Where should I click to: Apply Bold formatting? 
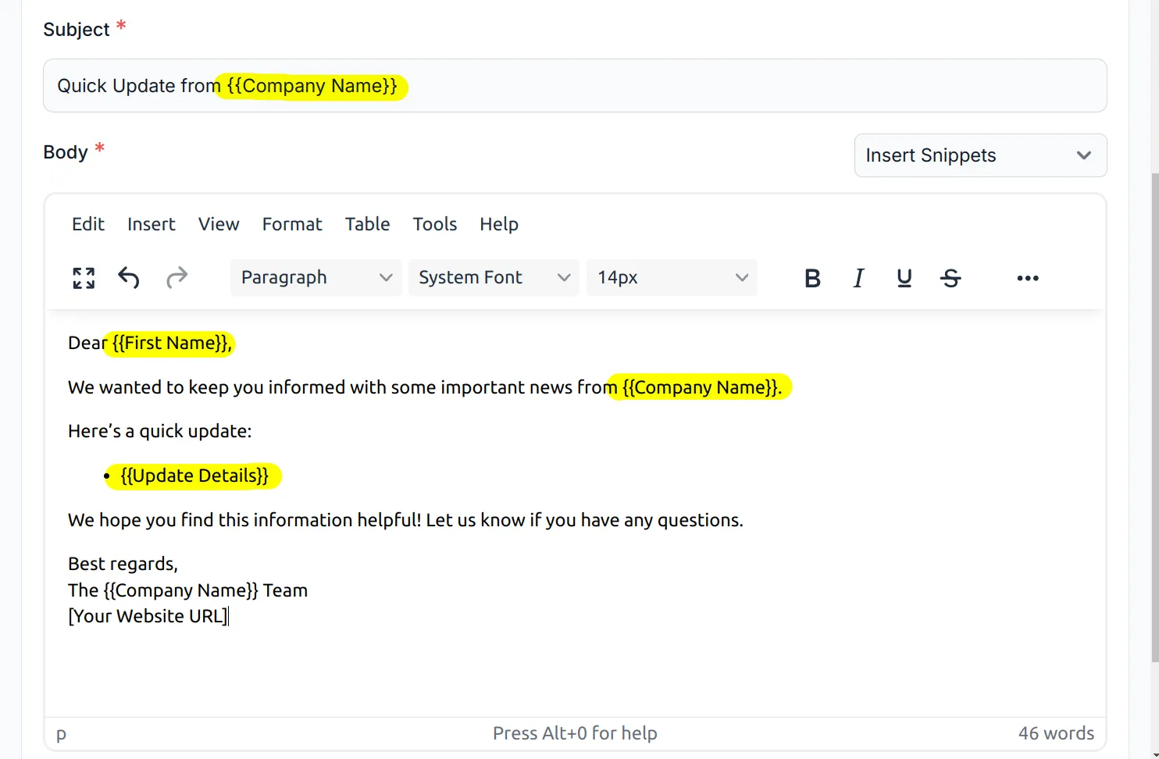pos(812,277)
